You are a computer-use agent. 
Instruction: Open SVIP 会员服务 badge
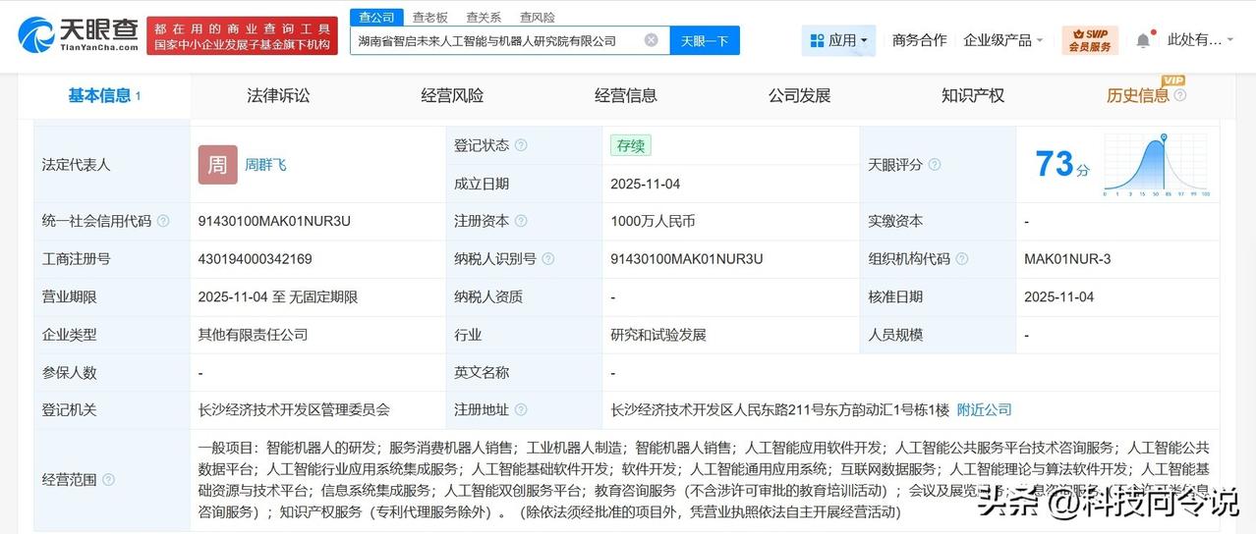1090,40
